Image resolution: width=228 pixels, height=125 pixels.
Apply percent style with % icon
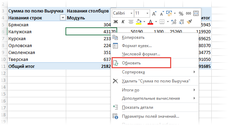pyautogui.click(x=181, y=14)
